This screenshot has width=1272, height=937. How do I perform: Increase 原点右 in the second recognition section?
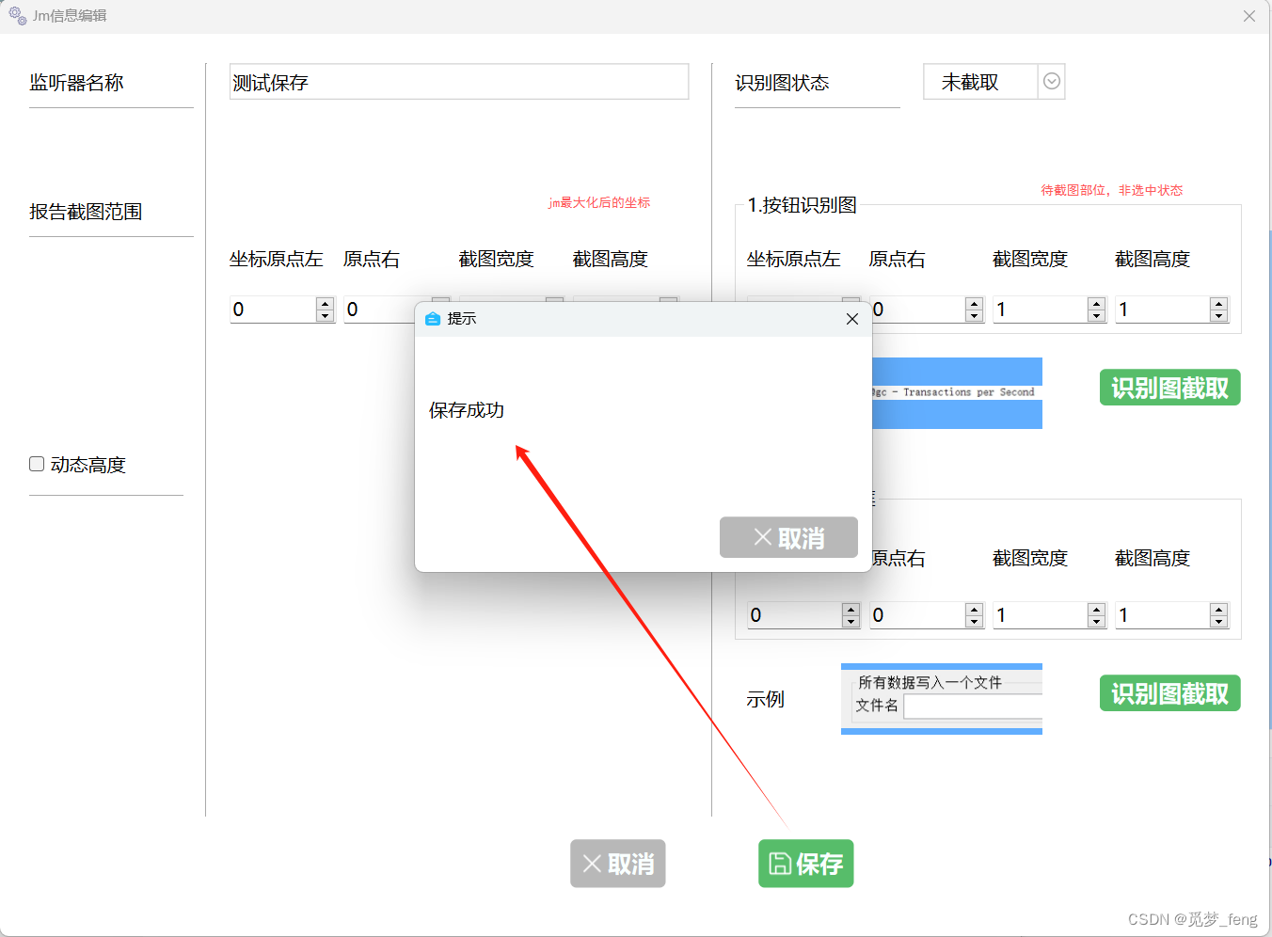click(975, 609)
